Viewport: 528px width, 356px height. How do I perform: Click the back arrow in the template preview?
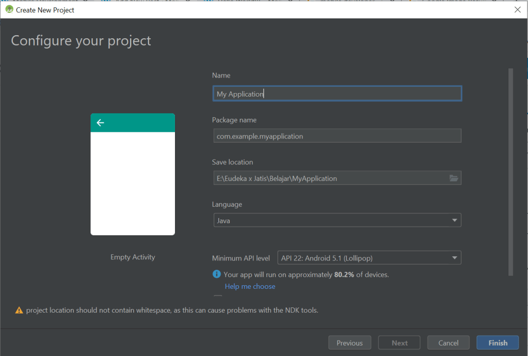[101, 122]
